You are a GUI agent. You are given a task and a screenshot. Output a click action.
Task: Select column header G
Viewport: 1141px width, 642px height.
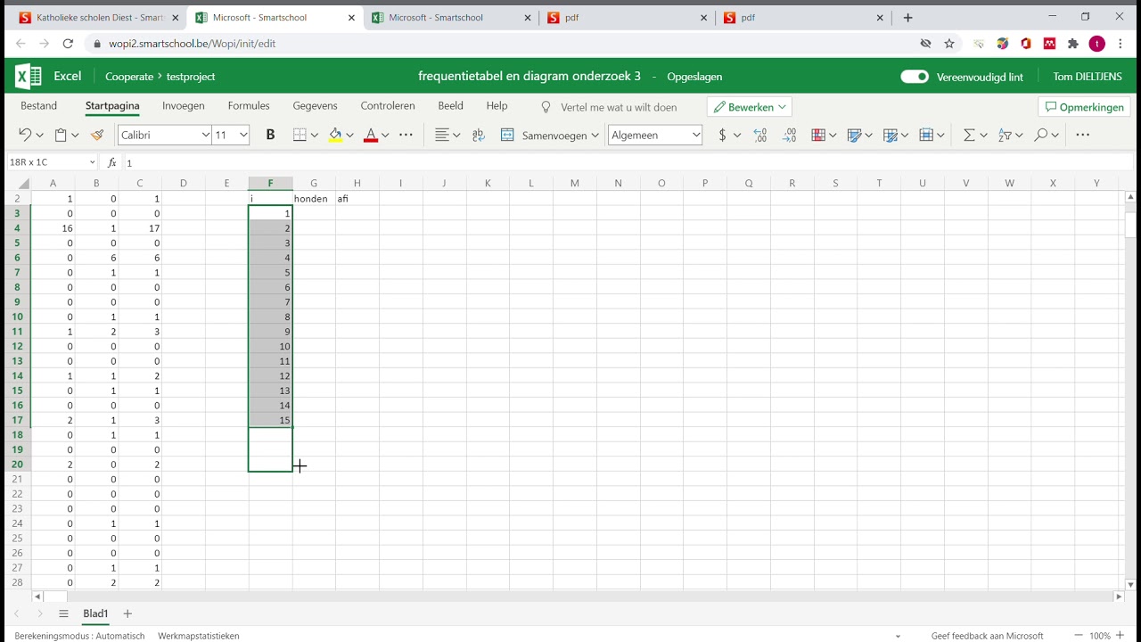(x=314, y=183)
